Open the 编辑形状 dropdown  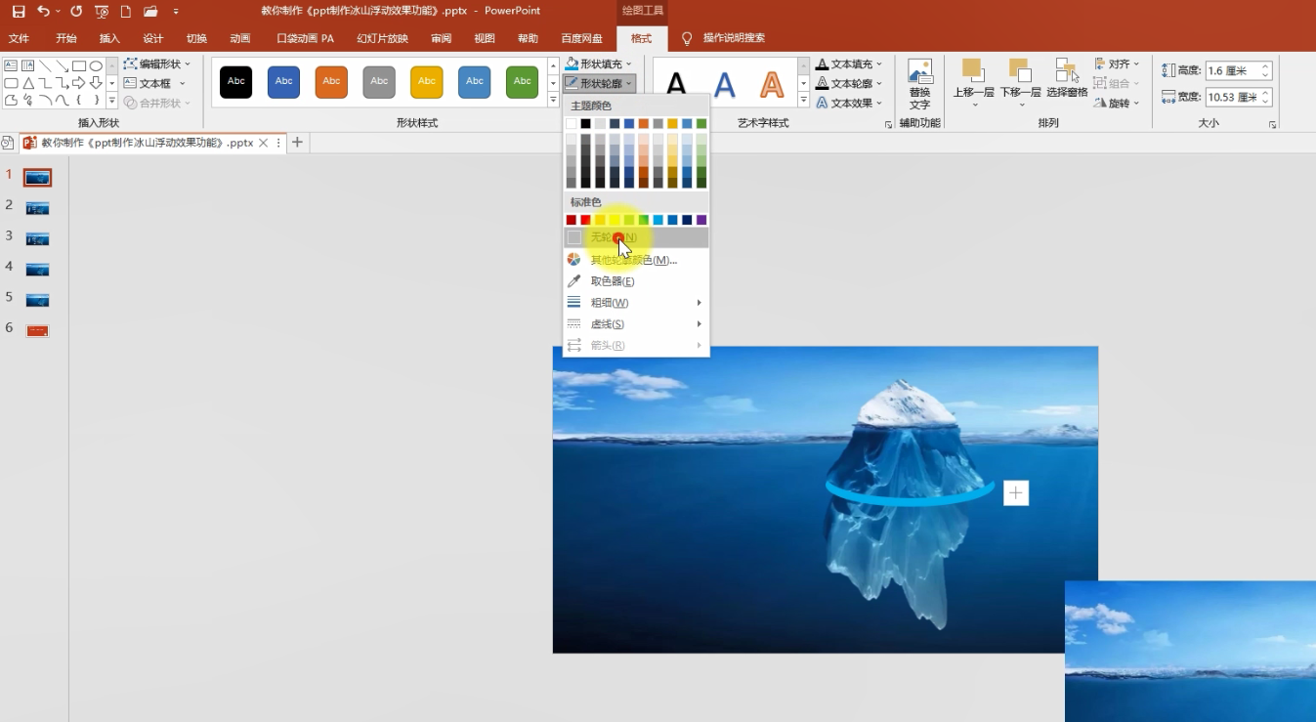(158, 64)
